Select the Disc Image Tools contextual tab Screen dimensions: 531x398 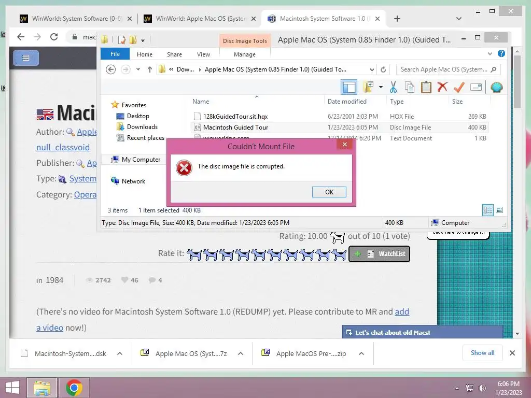[245, 41]
